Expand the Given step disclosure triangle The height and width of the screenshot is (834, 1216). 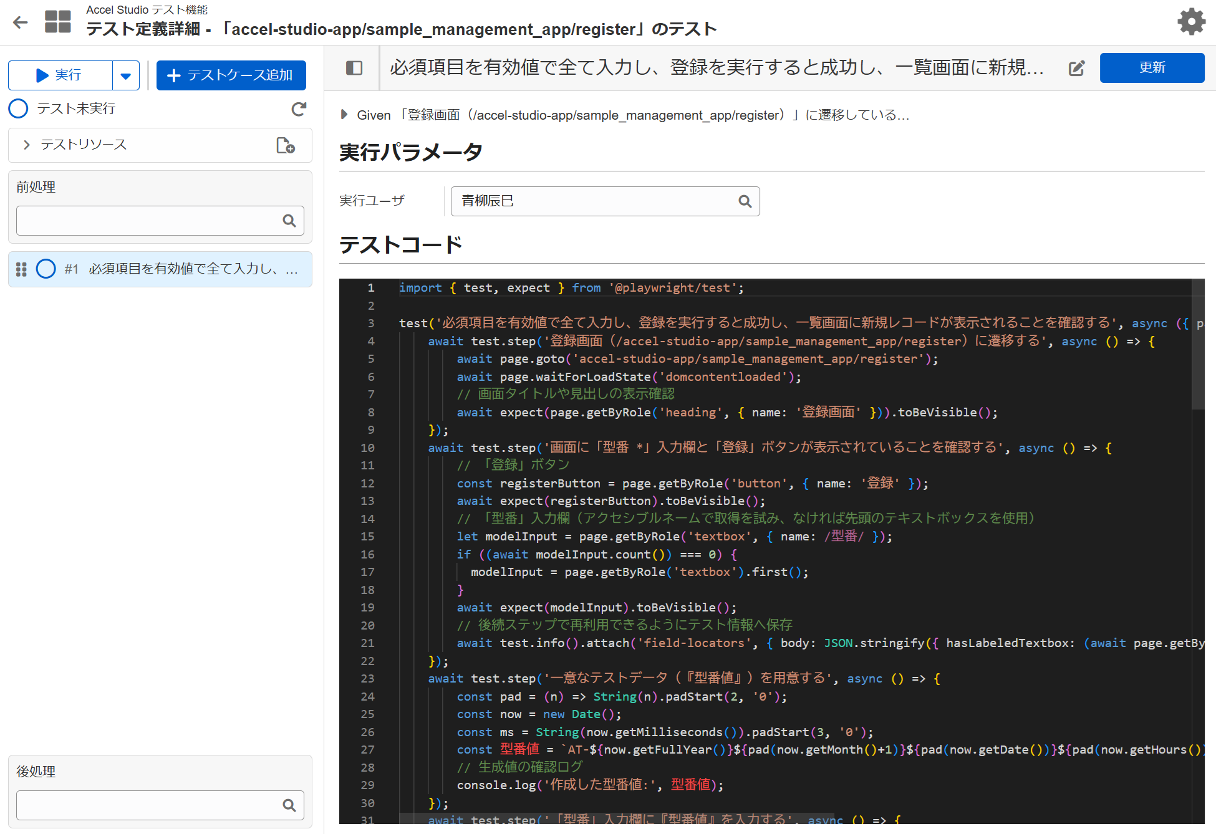pos(344,115)
